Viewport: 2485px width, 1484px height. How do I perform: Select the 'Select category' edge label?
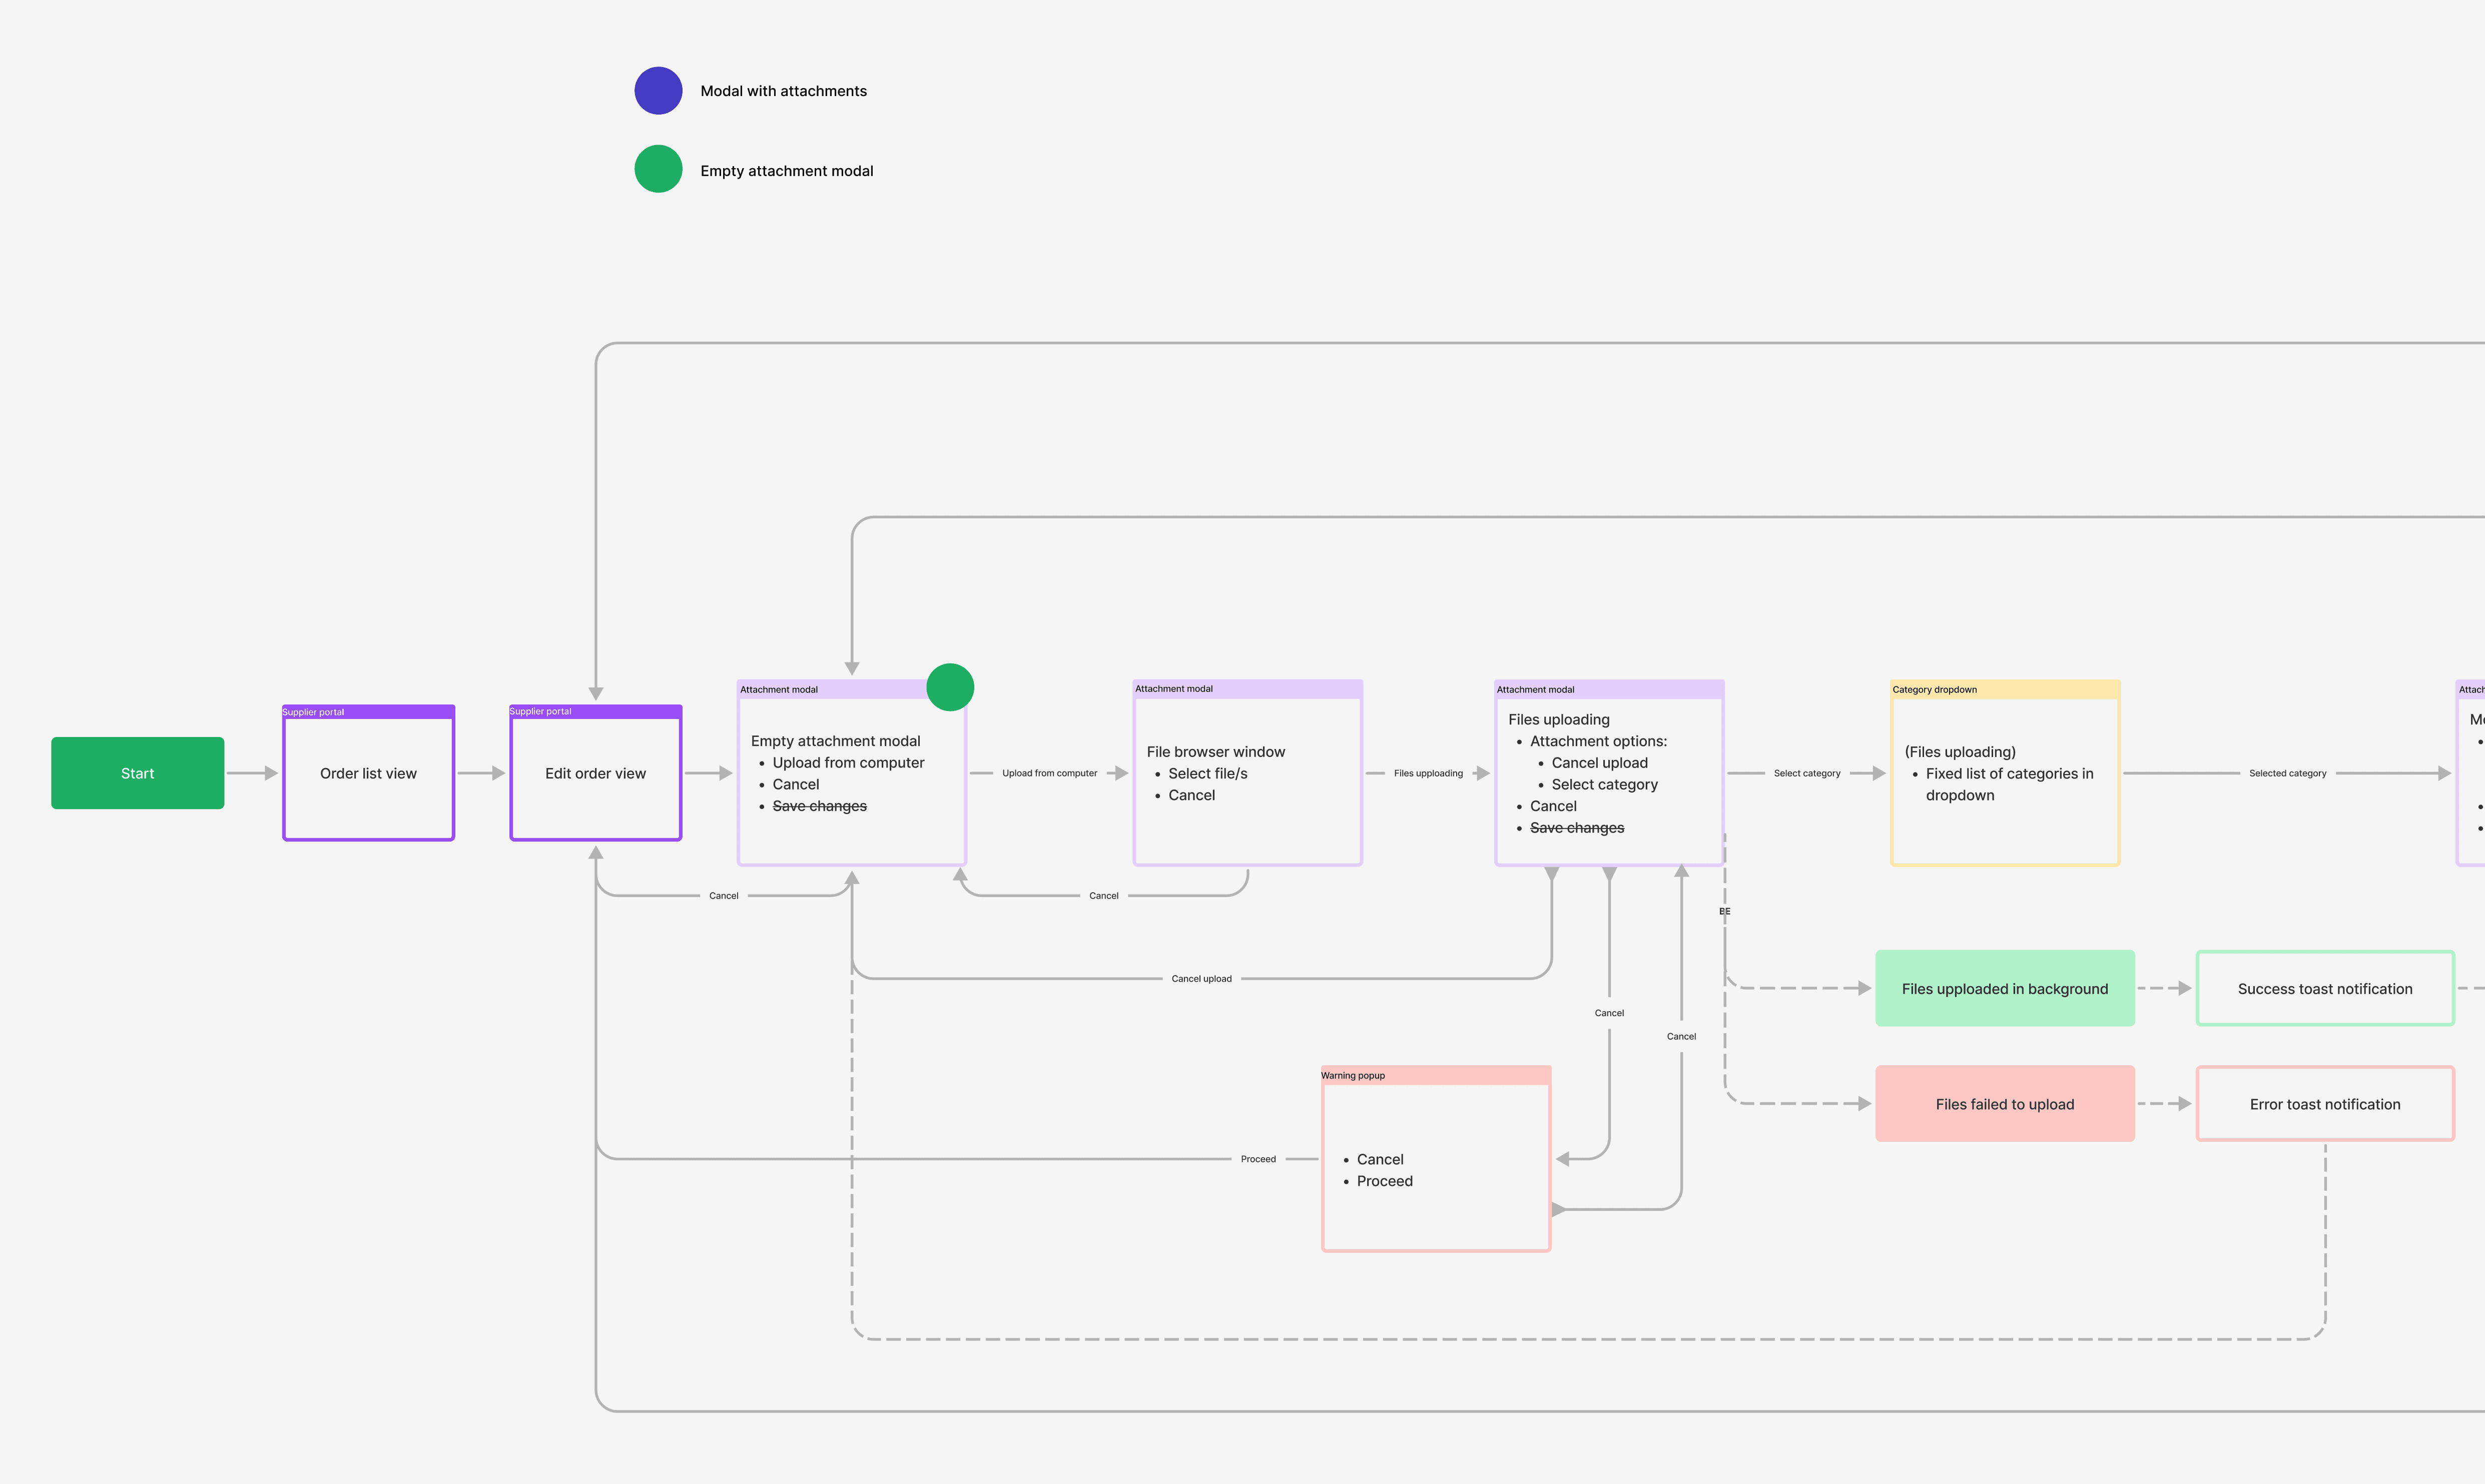(x=1807, y=772)
